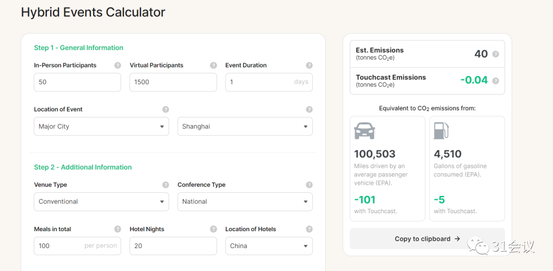553x271 pixels.
Task: Open the Shanghai city dropdown
Action: click(245, 127)
